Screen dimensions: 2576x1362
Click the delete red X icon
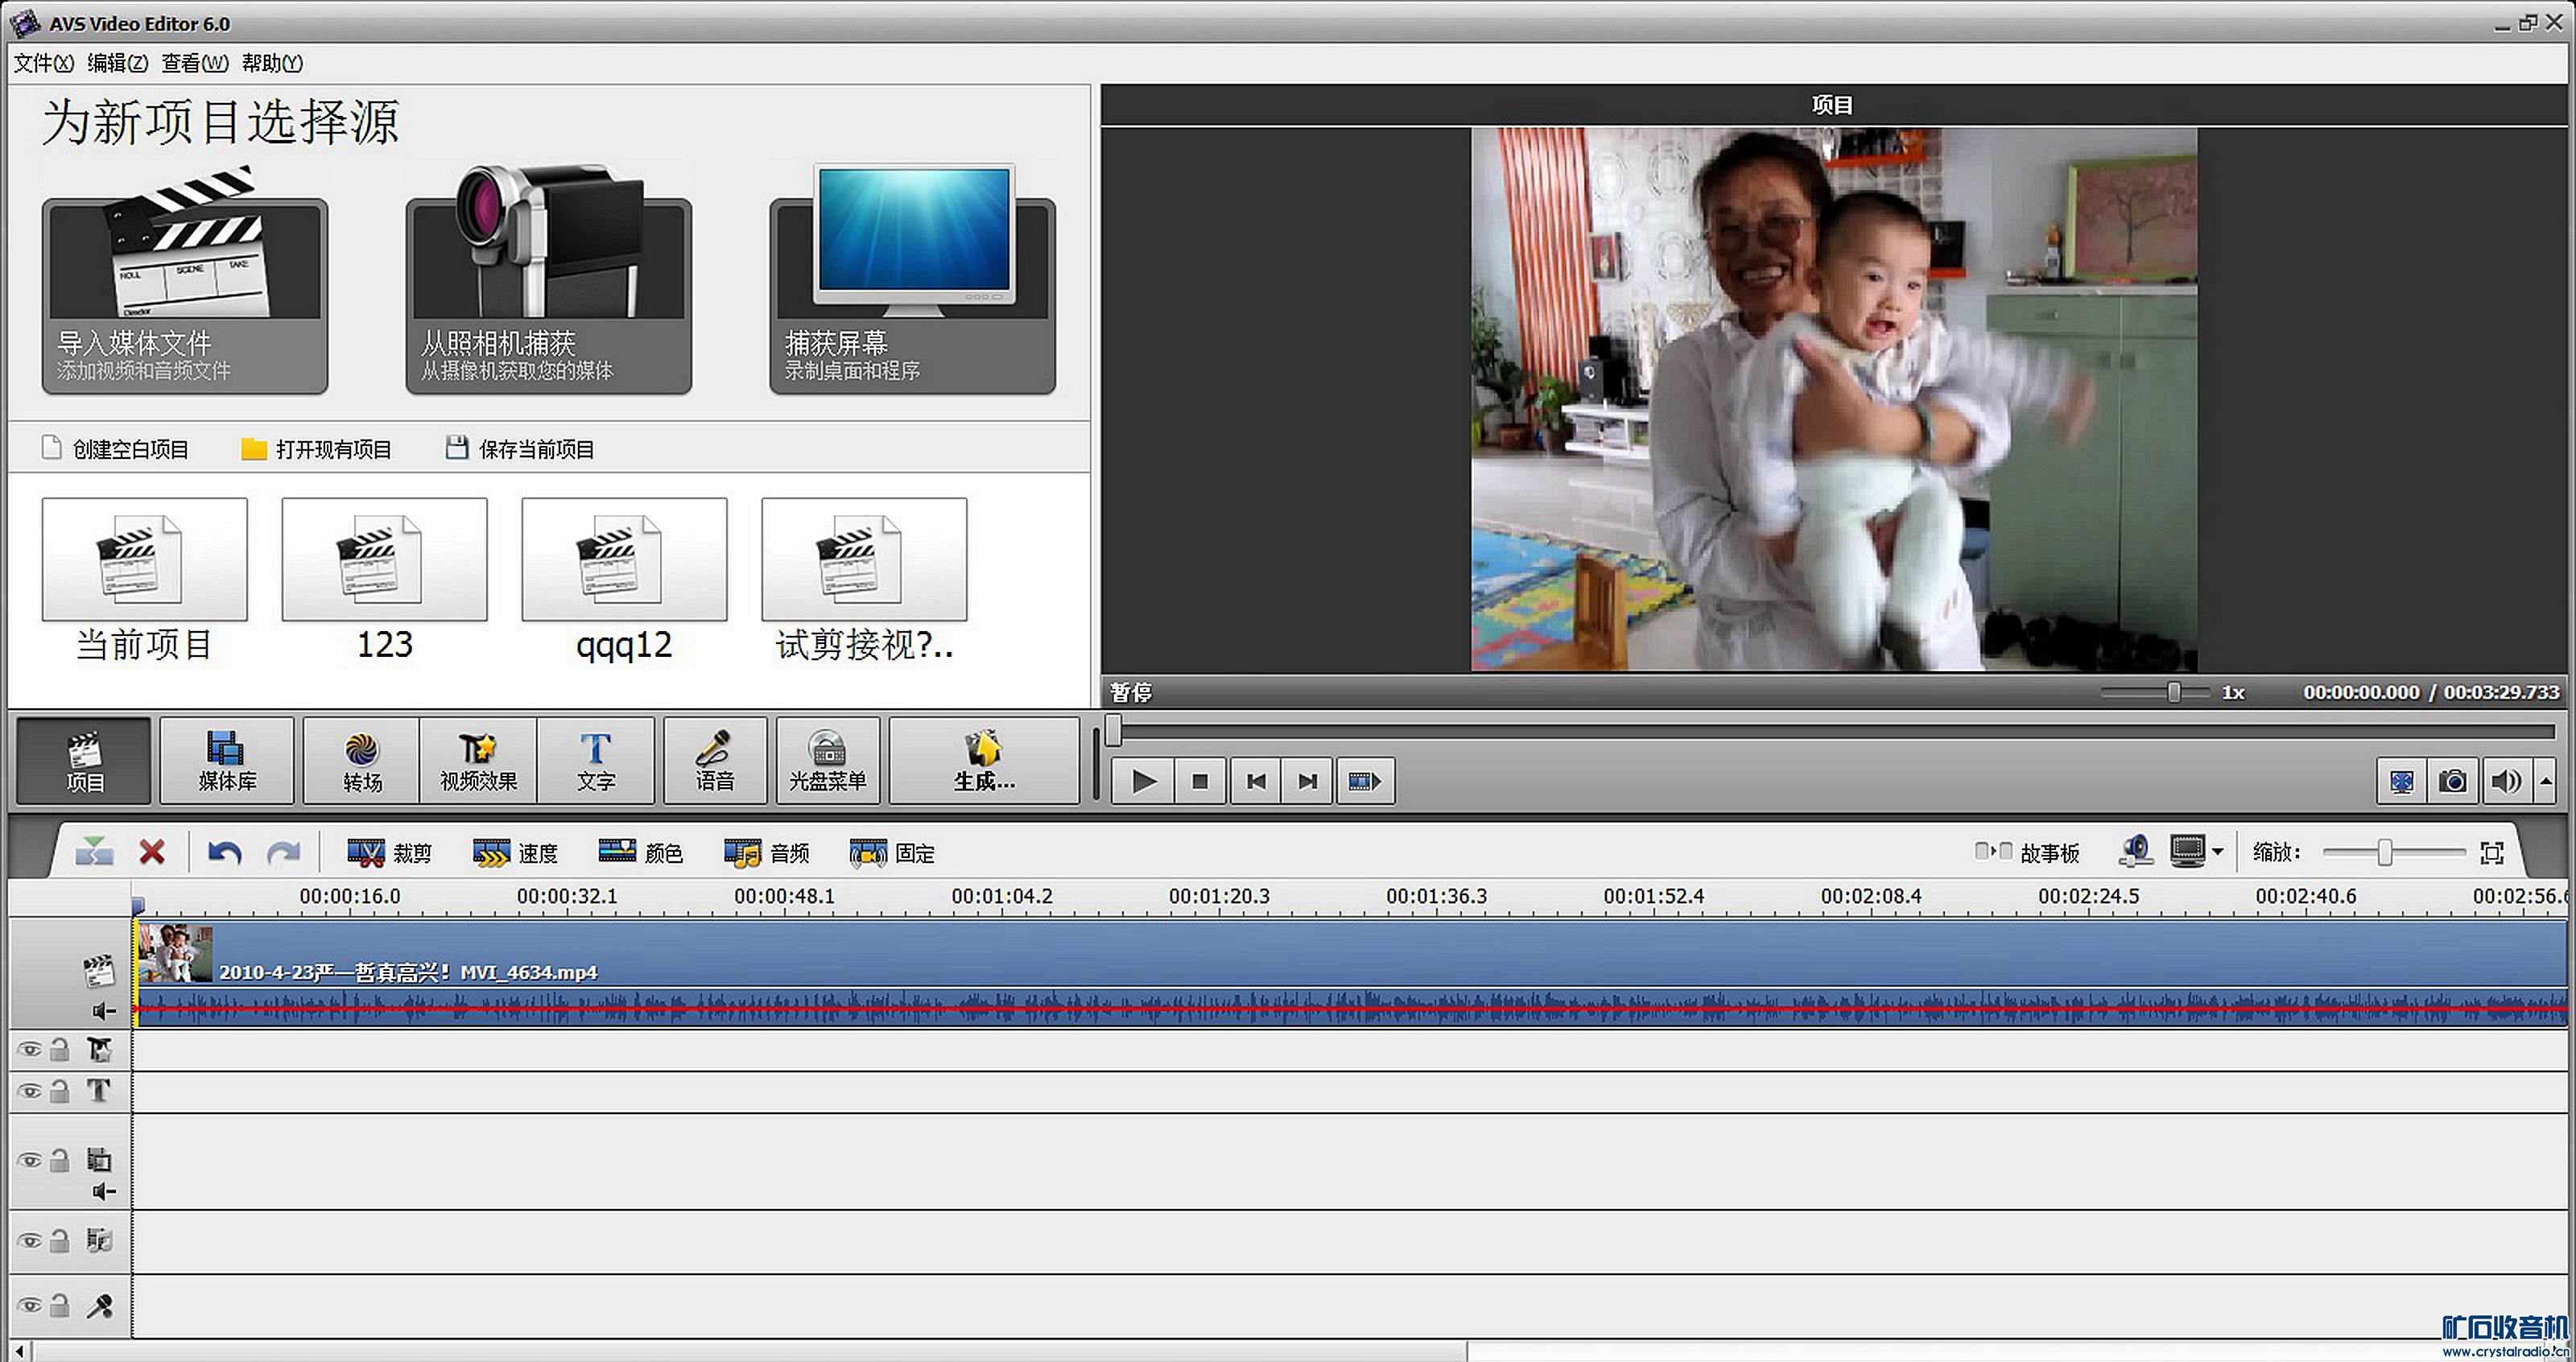click(152, 852)
